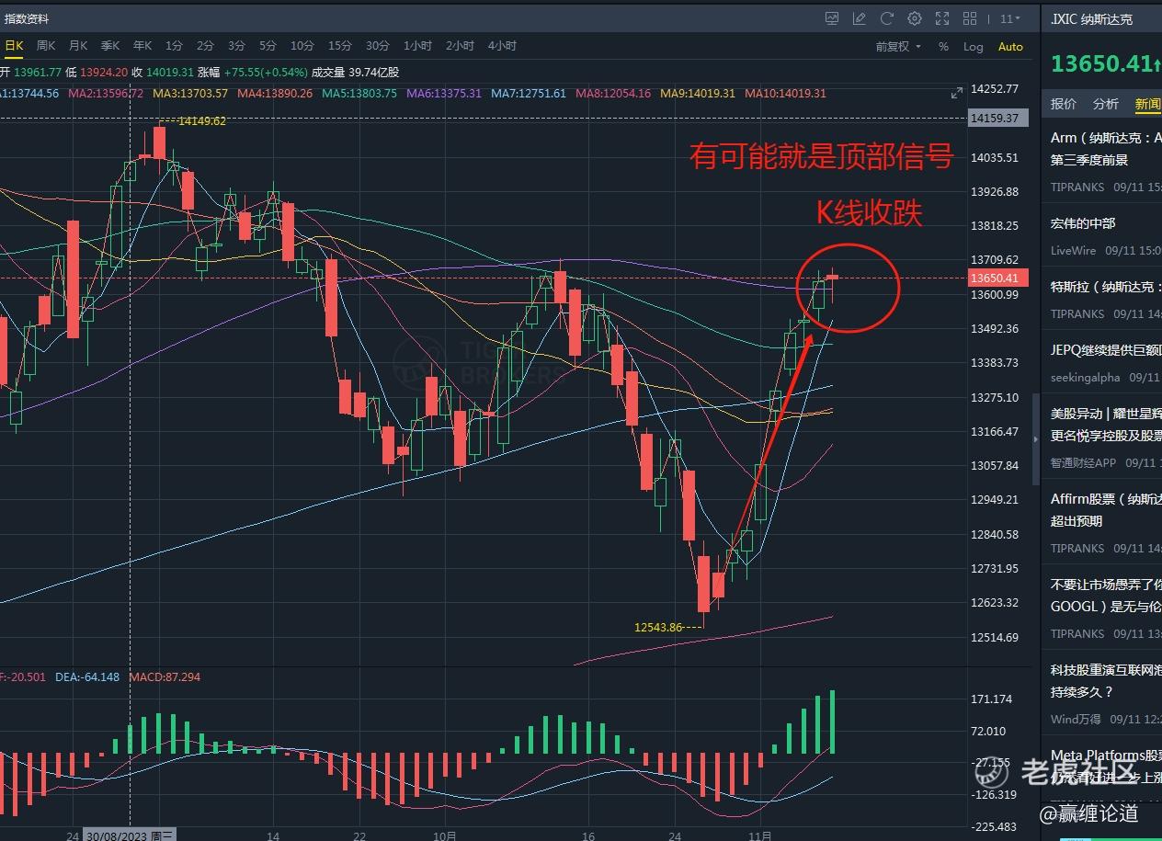This screenshot has height=841, width=1162.
Task: Open chart settings gear icon
Action: coord(915,18)
